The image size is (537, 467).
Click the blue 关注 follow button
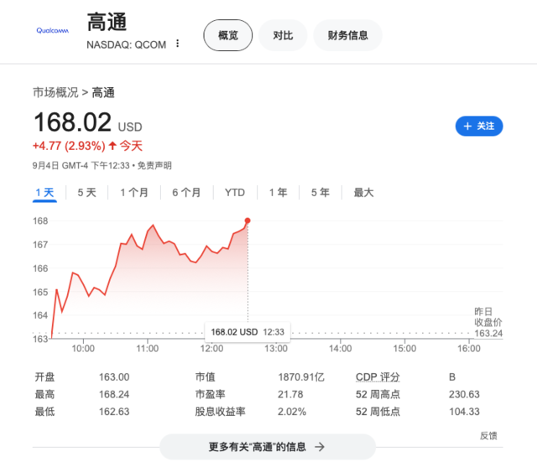(x=479, y=126)
